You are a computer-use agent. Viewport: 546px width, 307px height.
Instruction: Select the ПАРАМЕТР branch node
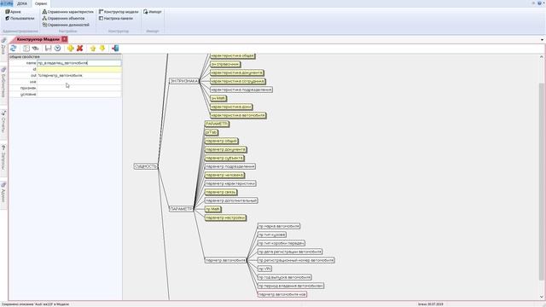pyautogui.click(x=181, y=209)
